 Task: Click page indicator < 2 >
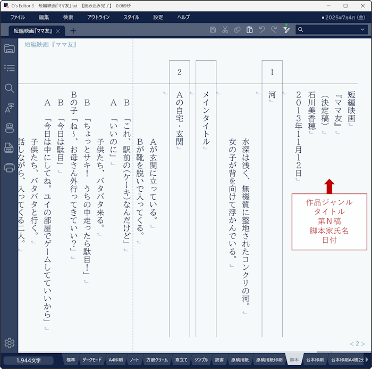357,344
